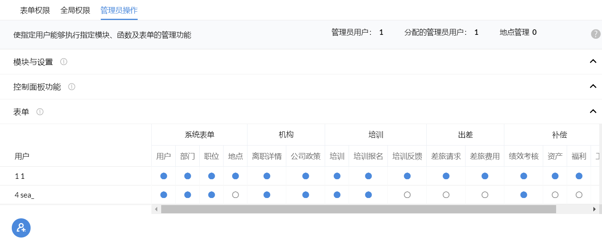The image size is (602, 252).
Task: Enable 地点 permission for user 4 sea_
Action: [x=235, y=195]
